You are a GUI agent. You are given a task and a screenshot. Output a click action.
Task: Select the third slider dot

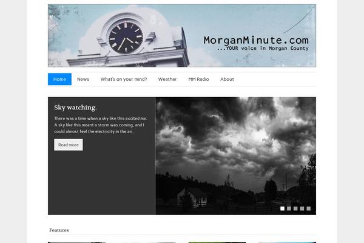(x=295, y=208)
